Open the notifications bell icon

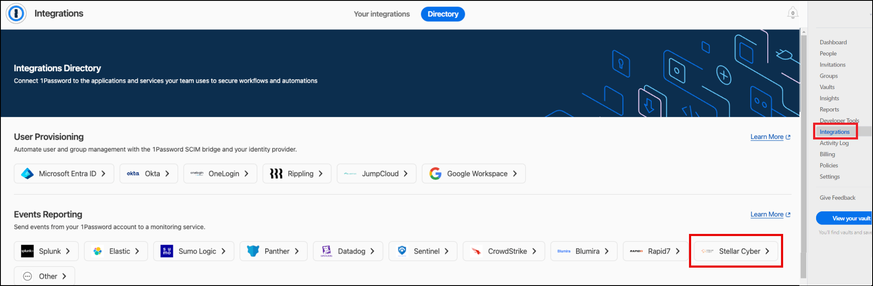793,13
